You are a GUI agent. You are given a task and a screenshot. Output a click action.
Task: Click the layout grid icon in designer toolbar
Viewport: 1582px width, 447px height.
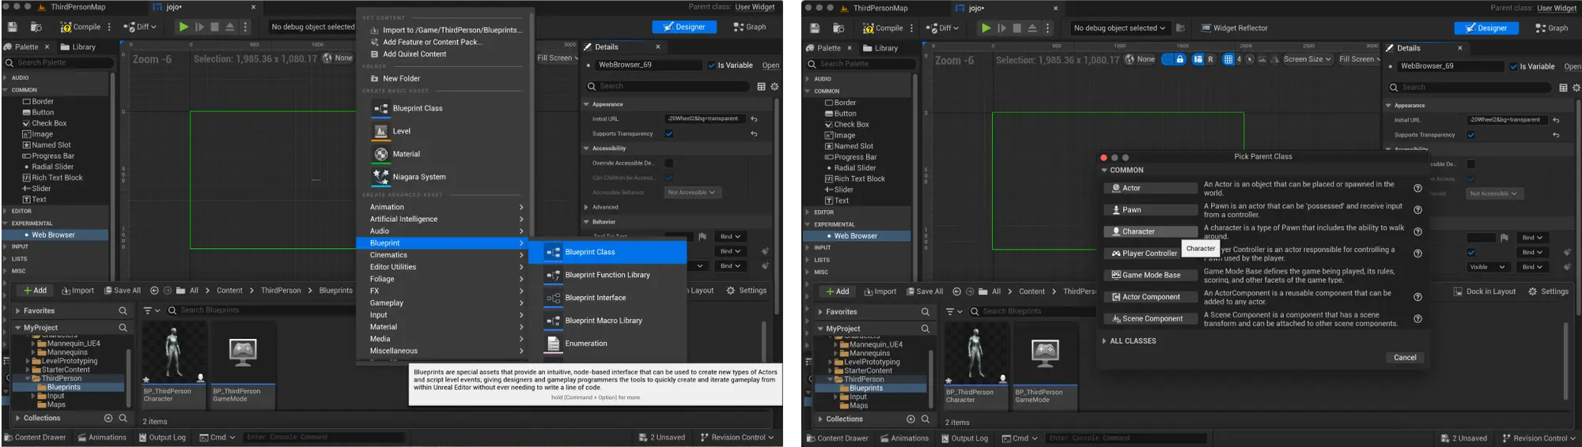click(1228, 59)
